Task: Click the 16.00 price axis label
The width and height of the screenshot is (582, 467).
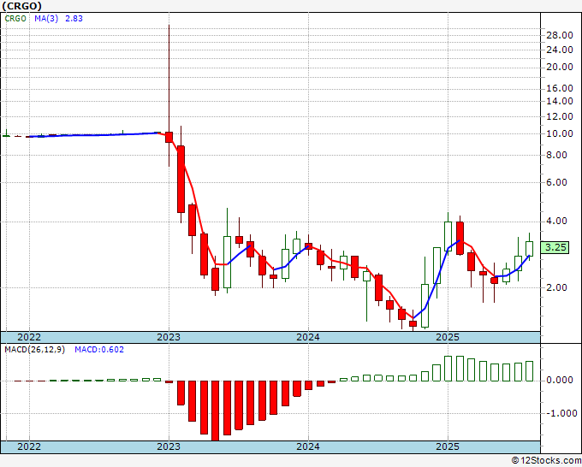Action: (560, 88)
